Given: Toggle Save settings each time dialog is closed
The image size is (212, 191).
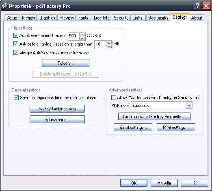Looking at the screenshot, I should coord(16,97).
